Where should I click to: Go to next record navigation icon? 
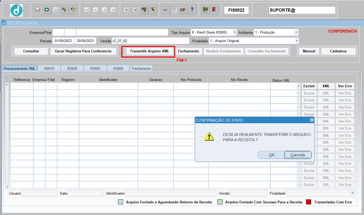[104, 10]
